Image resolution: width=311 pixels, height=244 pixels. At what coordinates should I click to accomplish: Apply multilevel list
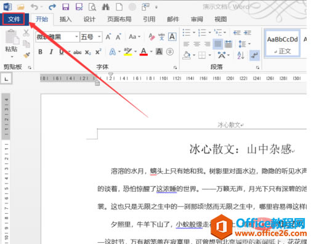218,33
